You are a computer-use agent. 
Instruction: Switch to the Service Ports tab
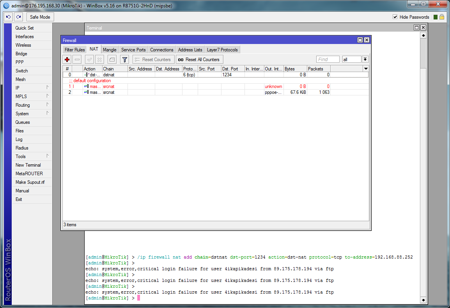pyautogui.click(x=133, y=50)
